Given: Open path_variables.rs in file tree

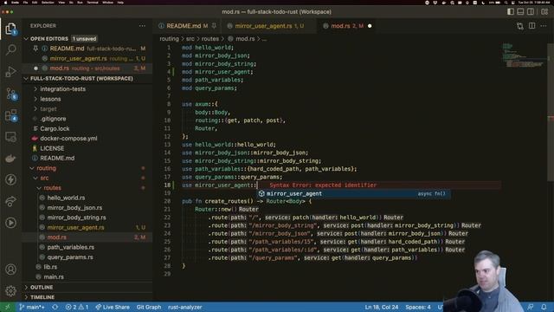Looking at the screenshot, I should point(71,247).
